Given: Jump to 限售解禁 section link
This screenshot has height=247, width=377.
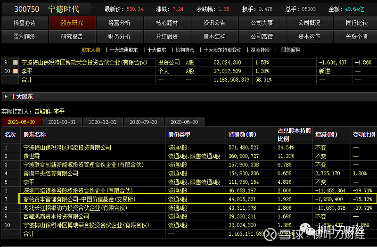Looking at the screenshot, I should (291, 50).
